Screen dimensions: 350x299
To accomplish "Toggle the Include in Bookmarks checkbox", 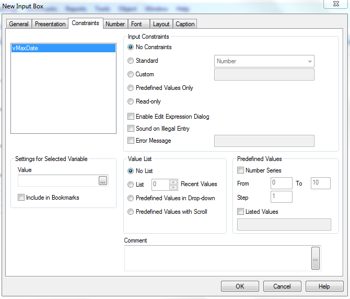I will 21,198.
